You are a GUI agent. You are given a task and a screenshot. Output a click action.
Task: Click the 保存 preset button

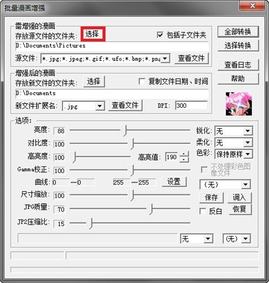211,197
